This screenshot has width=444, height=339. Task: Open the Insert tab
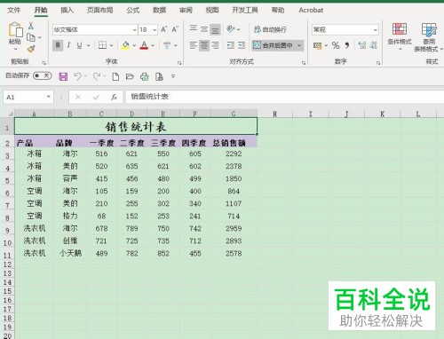[67, 10]
